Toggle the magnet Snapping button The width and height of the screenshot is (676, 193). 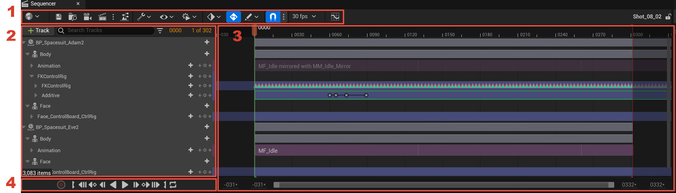[x=273, y=17]
